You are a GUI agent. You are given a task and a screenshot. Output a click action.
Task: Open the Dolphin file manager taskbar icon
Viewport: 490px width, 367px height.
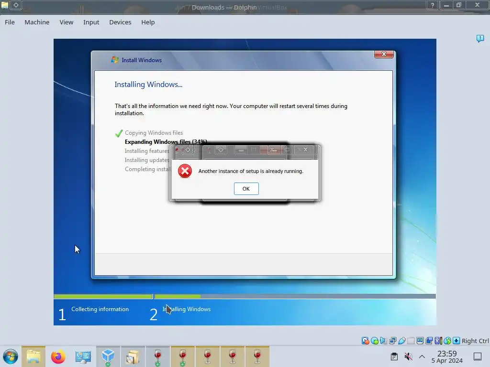click(33, 356)
